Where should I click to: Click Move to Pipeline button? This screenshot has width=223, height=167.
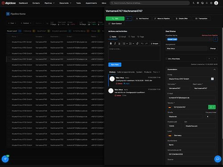162,19
